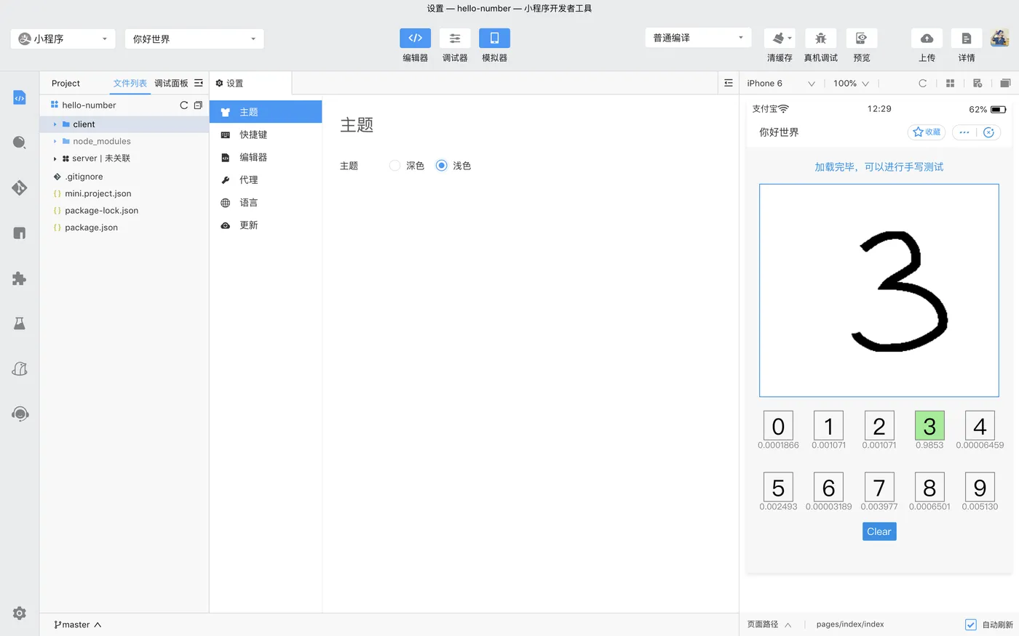The height and width of the screenshot is (636, 1019).
Task: Open settings gear at sidebar bottom
Action: (x=20, y=613)
